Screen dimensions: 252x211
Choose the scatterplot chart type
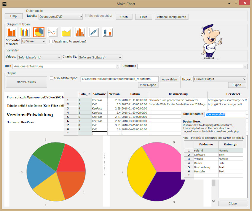[94, 32]
